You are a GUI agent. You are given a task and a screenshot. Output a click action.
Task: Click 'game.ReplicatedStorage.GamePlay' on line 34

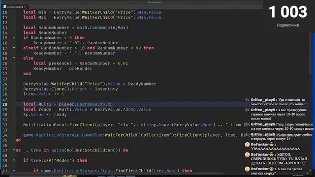pos(63,135)
